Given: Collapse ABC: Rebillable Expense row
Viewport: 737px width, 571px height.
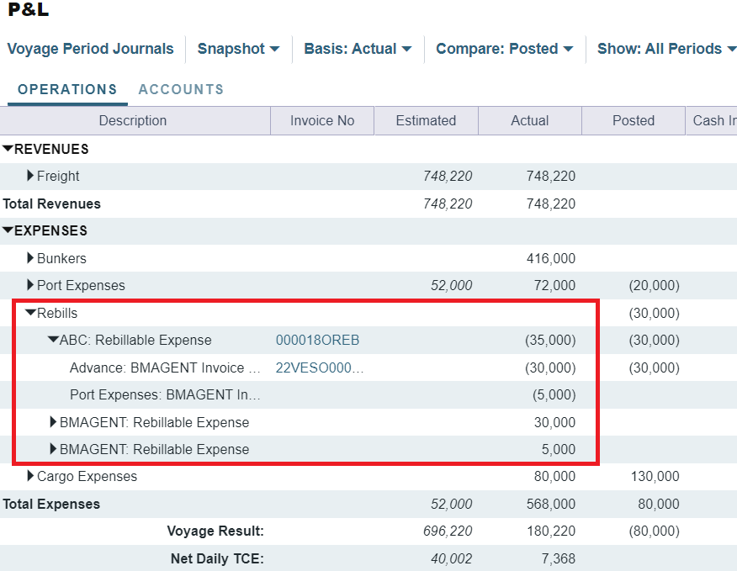Looking at the screenshot, I should pyautogui.click(x=53, y=340).
